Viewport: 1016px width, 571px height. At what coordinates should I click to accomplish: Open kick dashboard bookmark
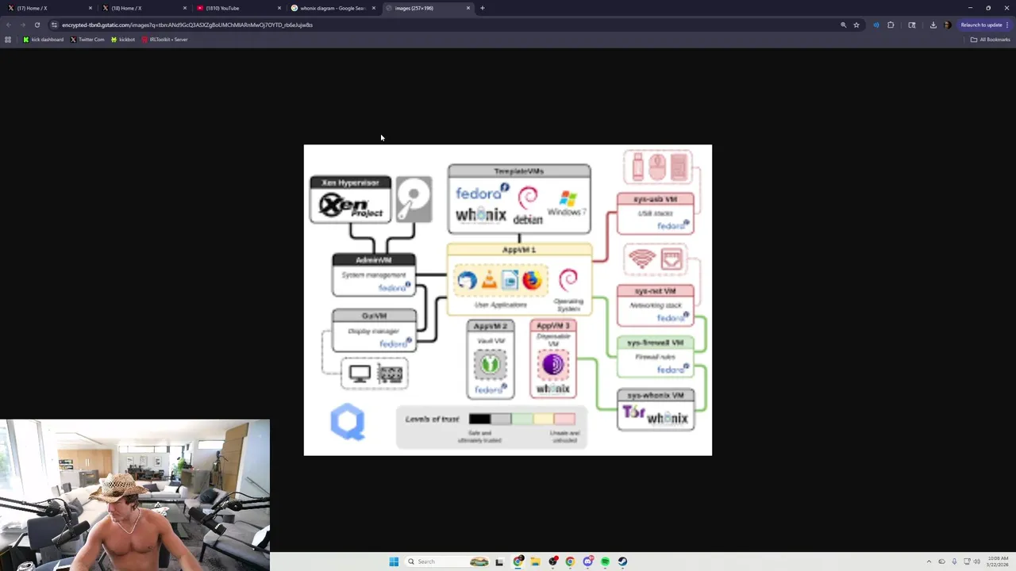pos(43,40)
